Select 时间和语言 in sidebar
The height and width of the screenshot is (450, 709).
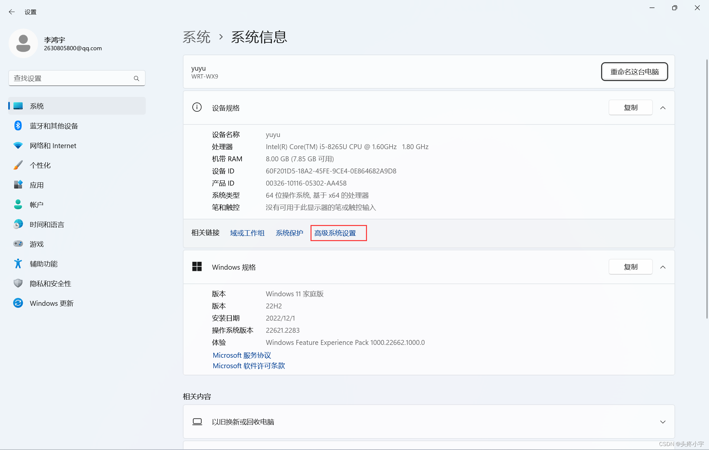pos(47,224)
